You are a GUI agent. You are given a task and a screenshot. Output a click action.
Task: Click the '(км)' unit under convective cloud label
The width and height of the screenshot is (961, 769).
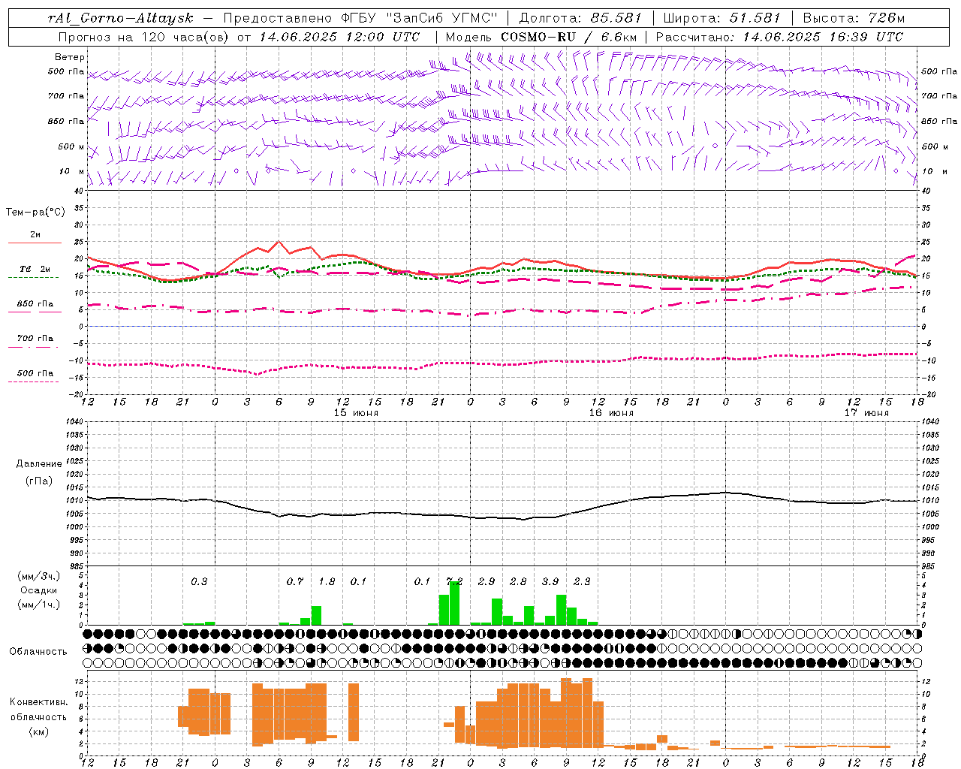coord(39,731)
